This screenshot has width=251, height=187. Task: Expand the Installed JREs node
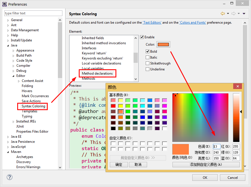click(14, 122)
